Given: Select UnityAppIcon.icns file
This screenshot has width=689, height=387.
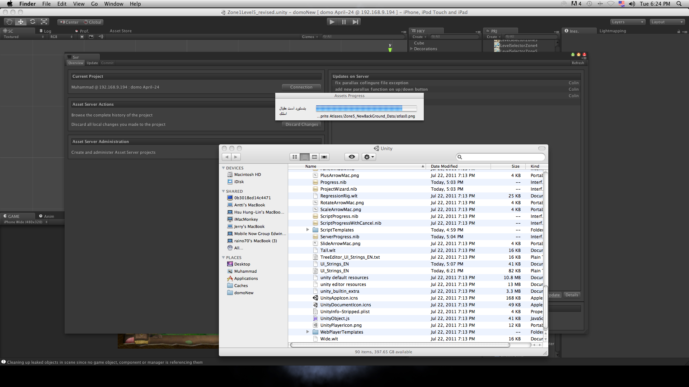Looking at the screenshot, I should click(x=339, y=298).
